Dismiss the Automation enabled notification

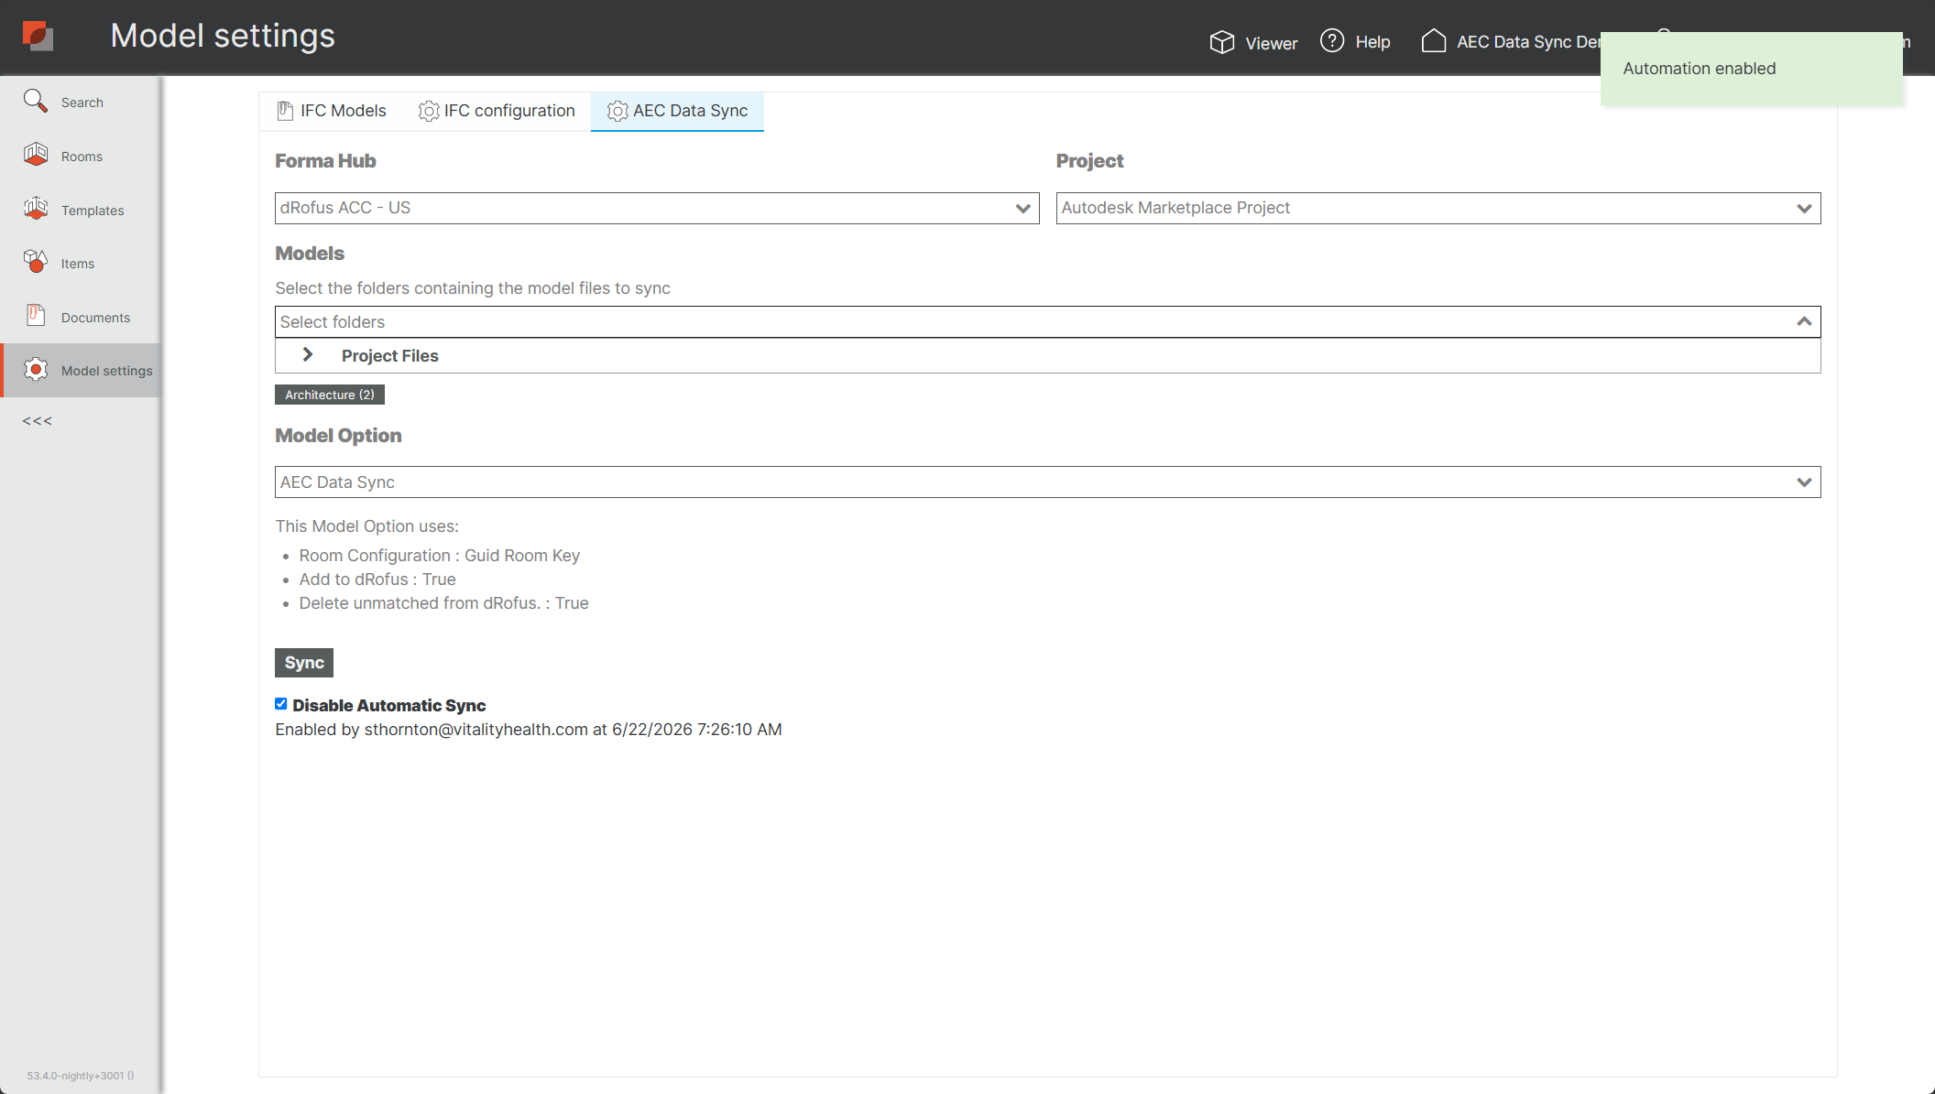point(1752,69)
